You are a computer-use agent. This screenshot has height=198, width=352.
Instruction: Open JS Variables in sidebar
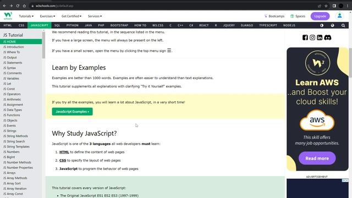click(11, 78)
